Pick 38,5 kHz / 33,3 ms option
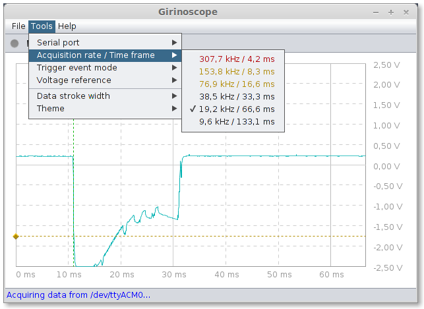 click(233, 96)
